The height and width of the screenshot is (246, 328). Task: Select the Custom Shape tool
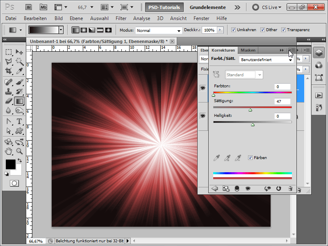coord(19,131)
